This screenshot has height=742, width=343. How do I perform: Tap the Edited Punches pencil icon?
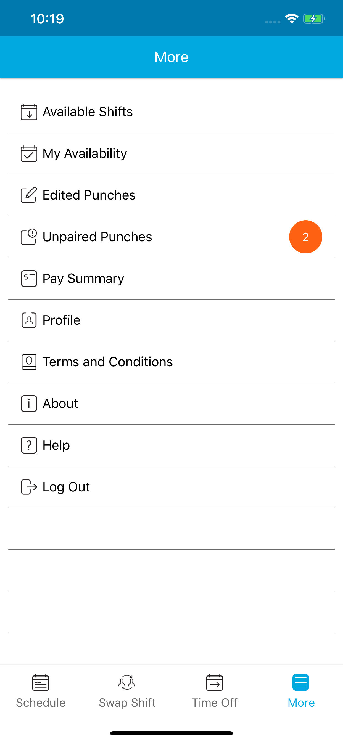[x=29, y=195]
